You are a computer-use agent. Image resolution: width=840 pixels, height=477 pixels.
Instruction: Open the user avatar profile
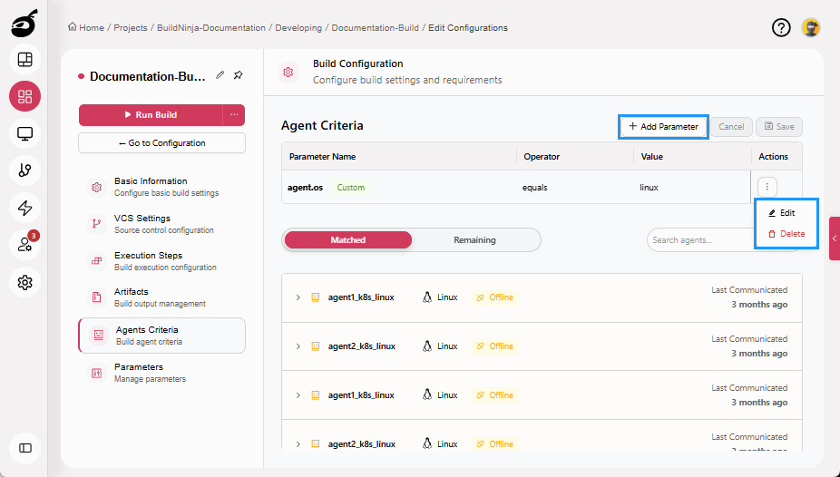(811, 27)
